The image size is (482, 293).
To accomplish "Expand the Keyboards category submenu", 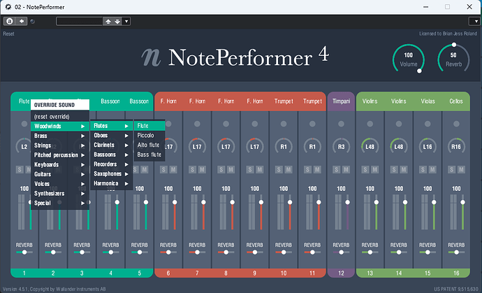I will click(x=60, y=164).
